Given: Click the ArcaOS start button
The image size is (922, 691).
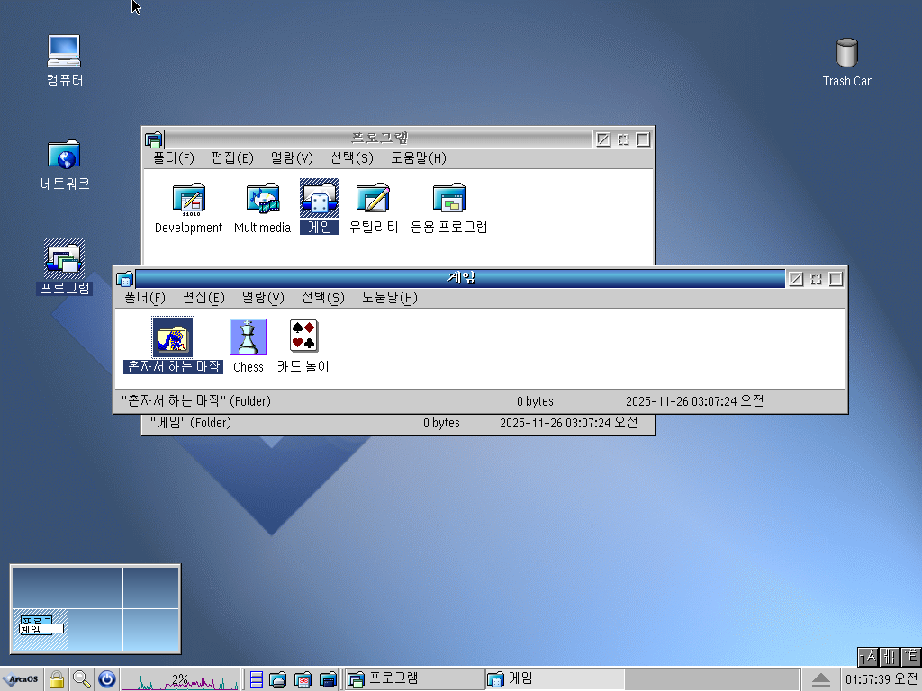Looking at the screenshot, I should click(x=20, y=679).
